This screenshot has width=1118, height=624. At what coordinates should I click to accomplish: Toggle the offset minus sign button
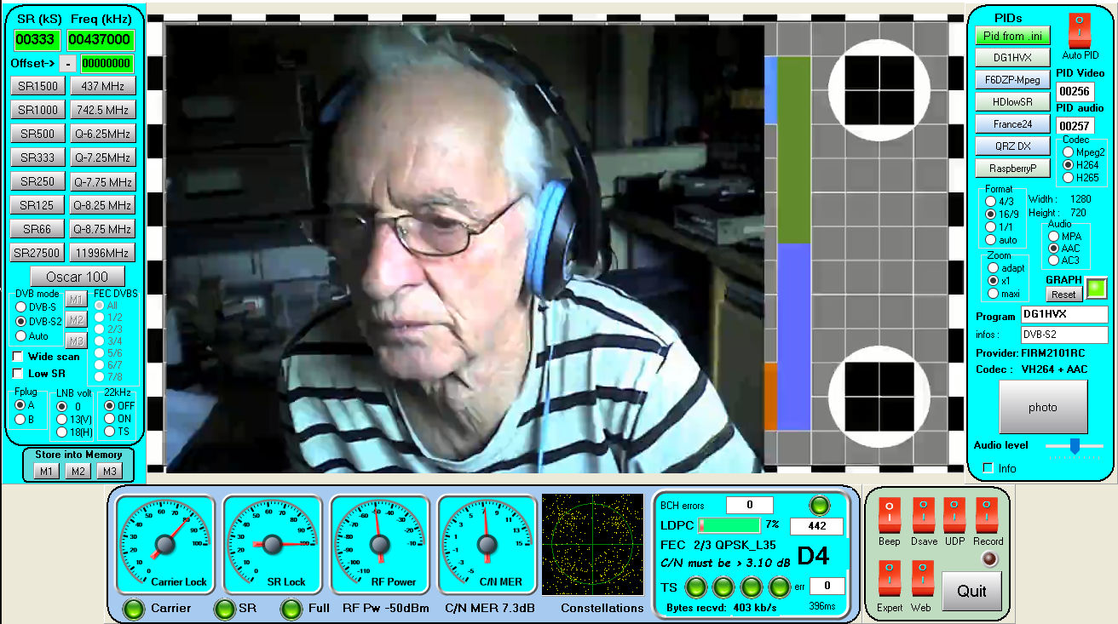coord(67,64)
